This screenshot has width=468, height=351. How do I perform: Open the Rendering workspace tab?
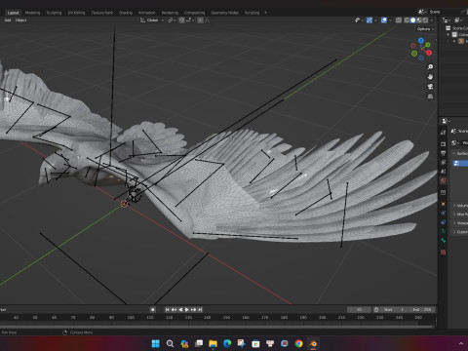click(170, 13)
